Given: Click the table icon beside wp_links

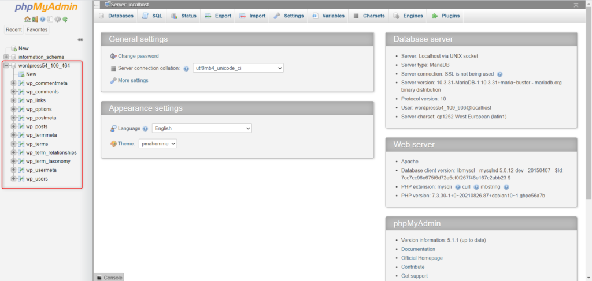Looking at the screenshot, I should click(x=21, y=100).
